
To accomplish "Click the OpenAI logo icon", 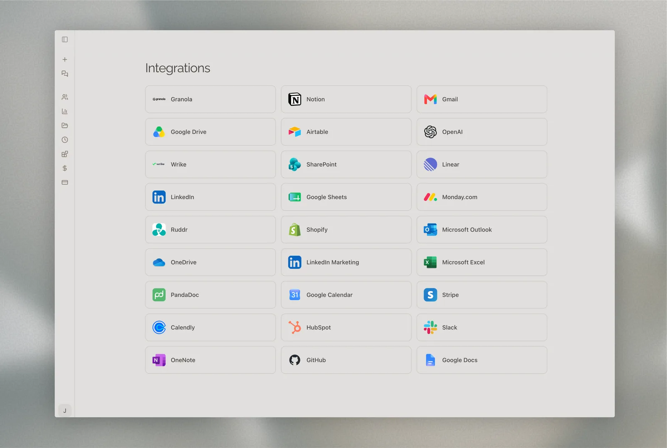I will point(430,132).
